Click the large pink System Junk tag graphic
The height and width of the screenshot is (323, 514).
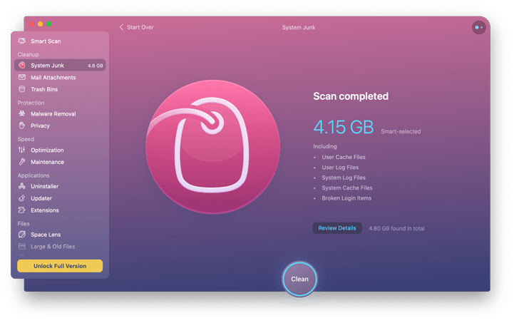[212, 147]
